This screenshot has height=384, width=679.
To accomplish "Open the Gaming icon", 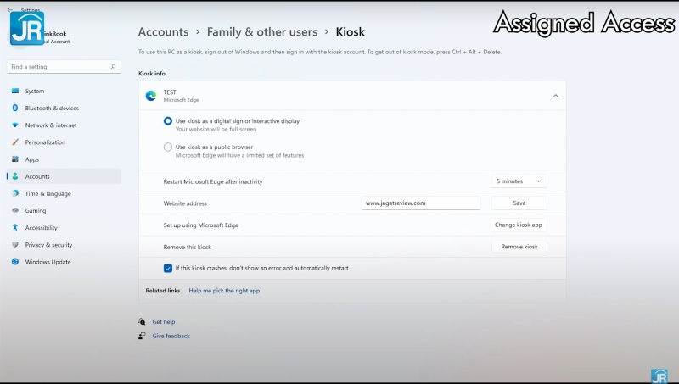I will 14,210.
